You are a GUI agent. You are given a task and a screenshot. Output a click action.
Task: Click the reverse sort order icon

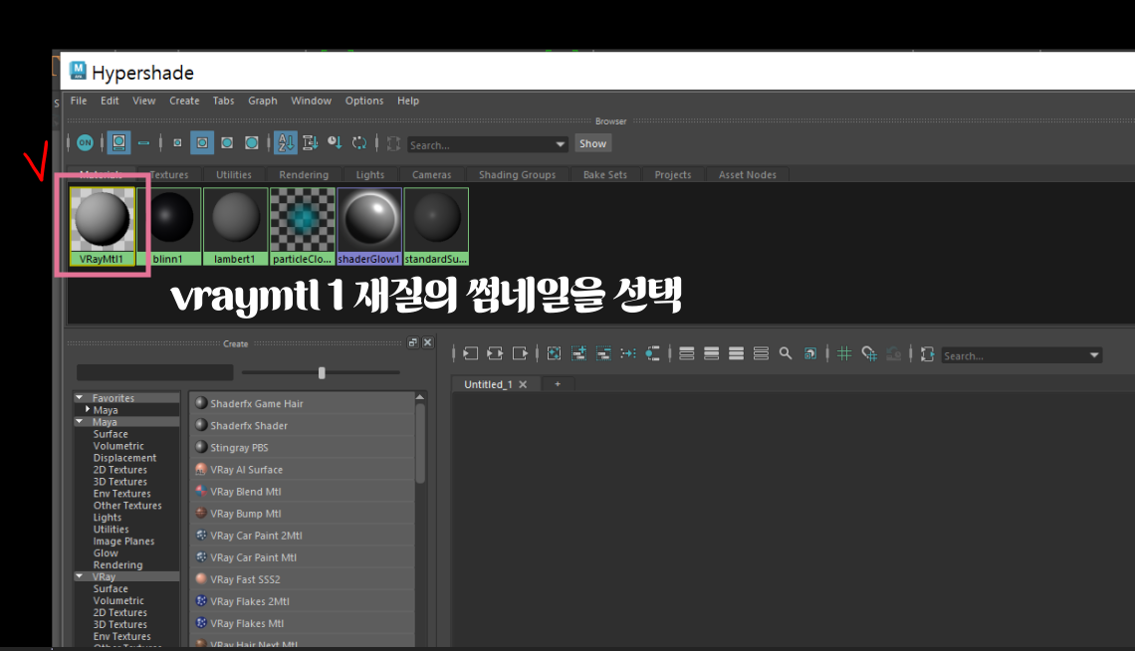pyautogui.click(x=359, y=143)
